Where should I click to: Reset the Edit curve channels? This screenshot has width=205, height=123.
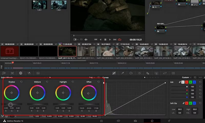tap(200, 82)
